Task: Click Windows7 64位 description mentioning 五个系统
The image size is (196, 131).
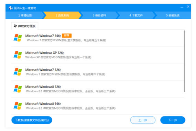Action: 66,40
